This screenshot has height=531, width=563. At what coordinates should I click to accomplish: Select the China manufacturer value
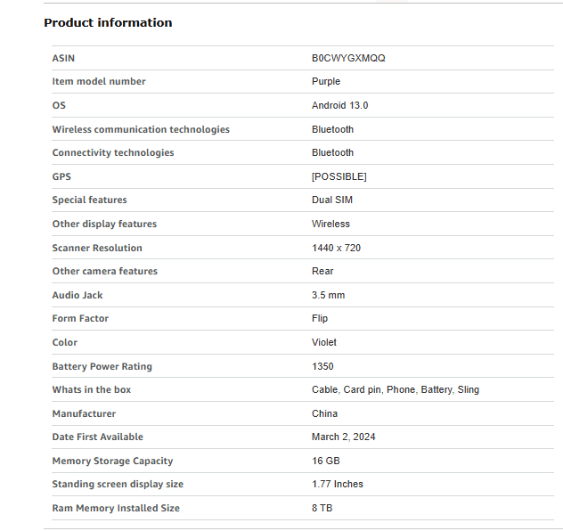[x=324, y=414]
